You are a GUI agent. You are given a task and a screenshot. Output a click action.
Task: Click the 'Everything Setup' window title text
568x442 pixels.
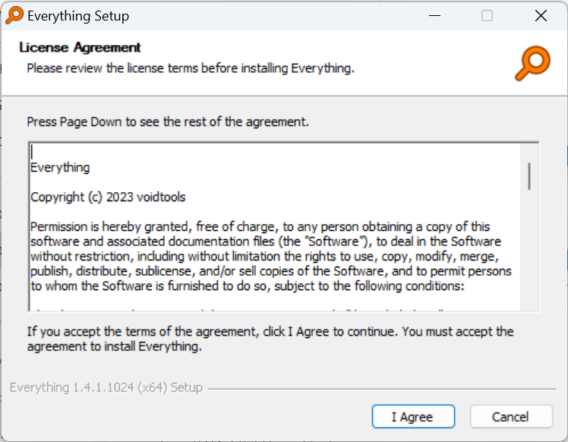(78, 16)
